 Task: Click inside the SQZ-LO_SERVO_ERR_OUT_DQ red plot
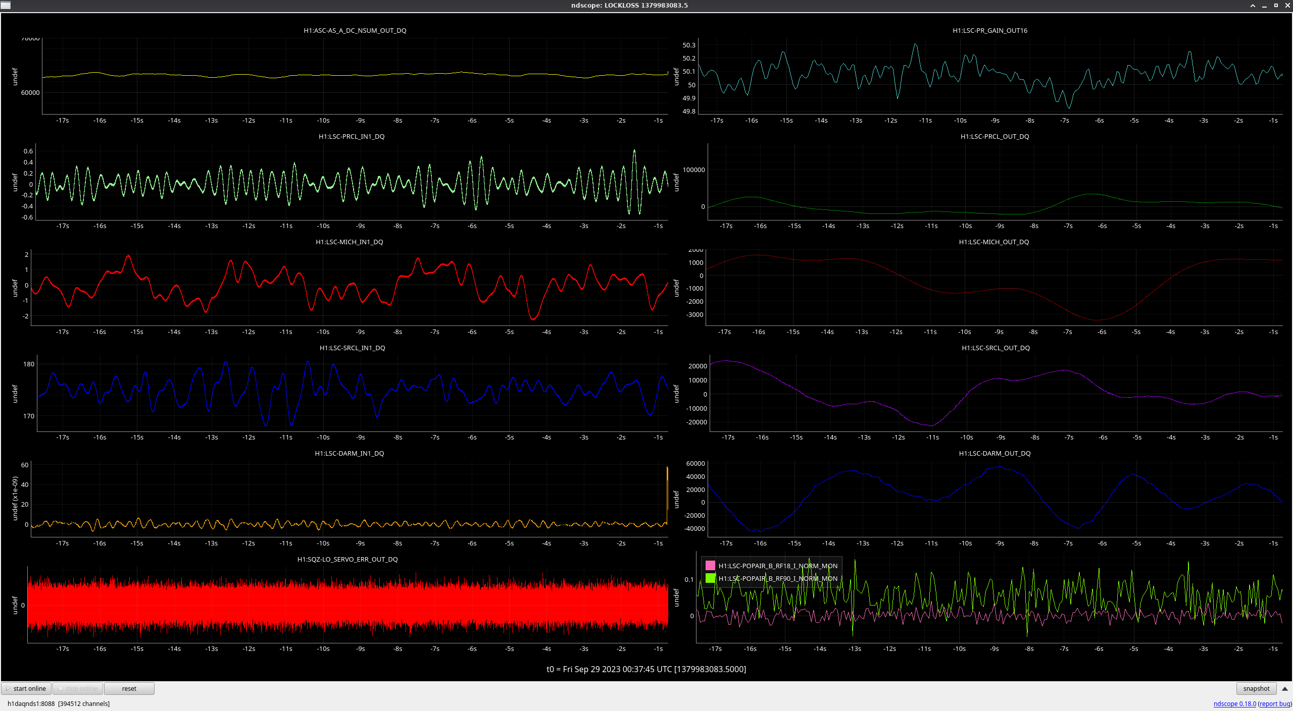(x=347, y=605)
